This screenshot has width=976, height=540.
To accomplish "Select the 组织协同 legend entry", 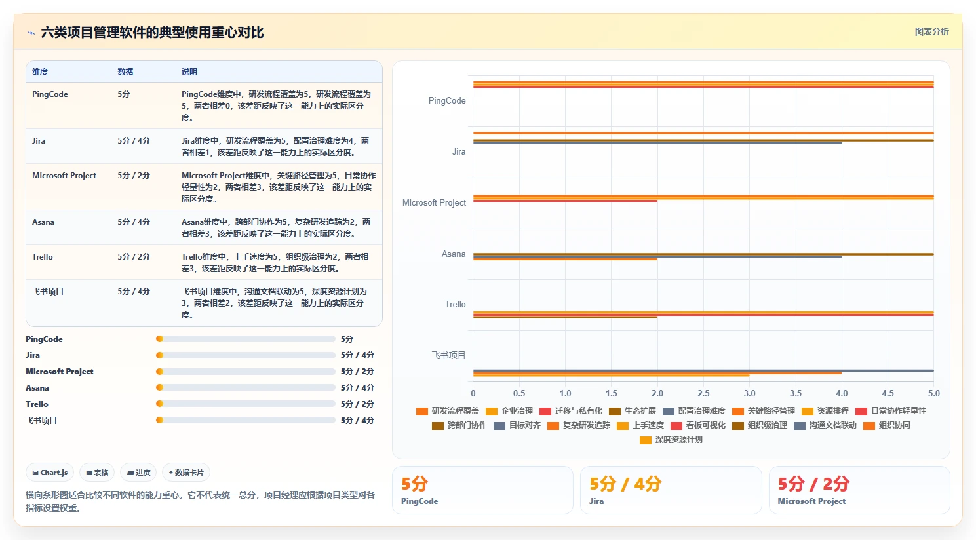I will pyautogui.click(x=887, y=425).
